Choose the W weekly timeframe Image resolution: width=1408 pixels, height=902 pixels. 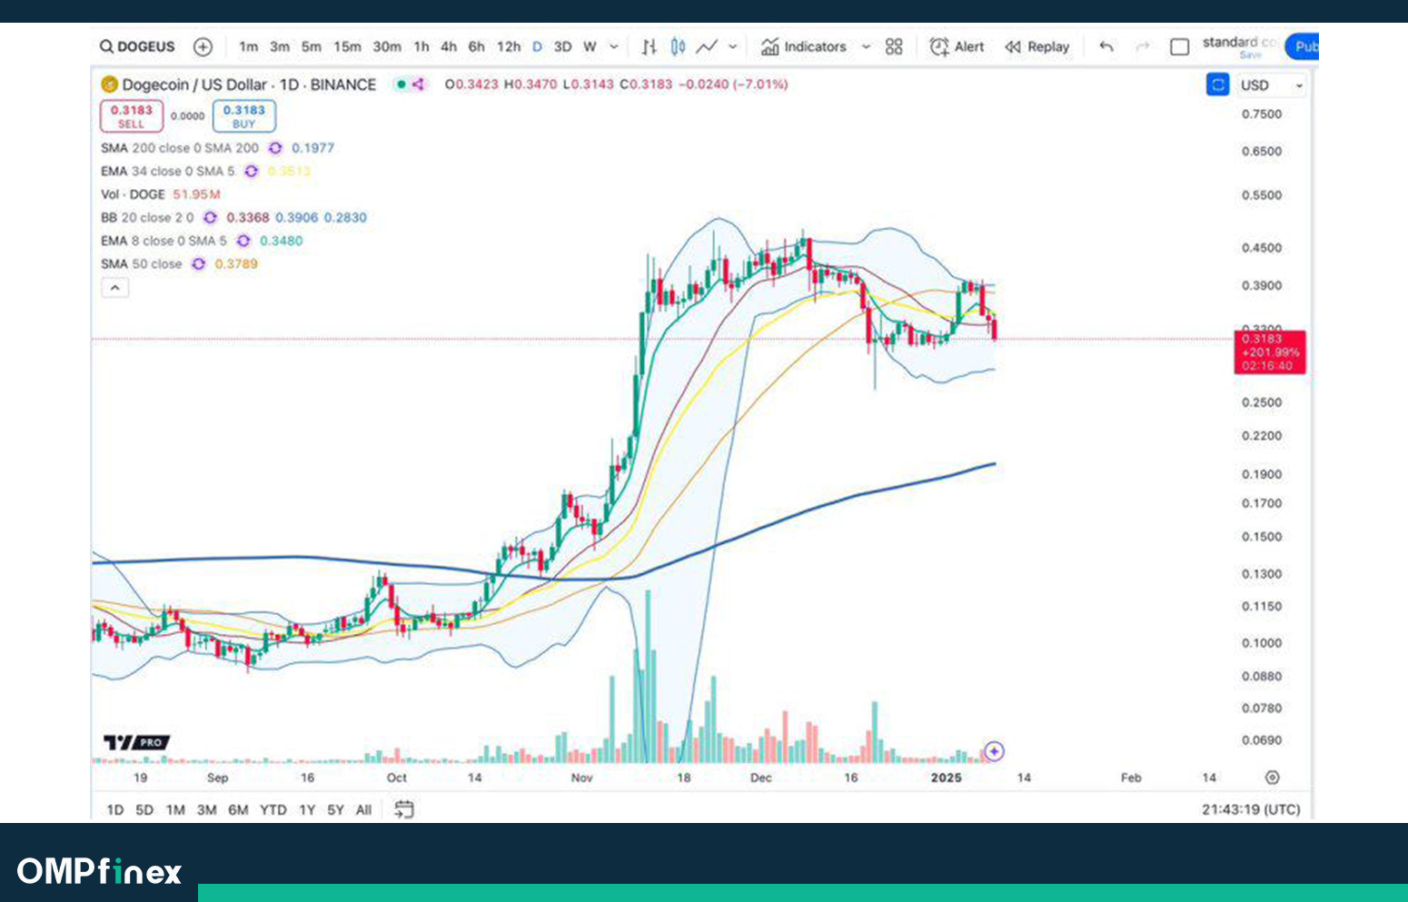[x=590, y=46]
